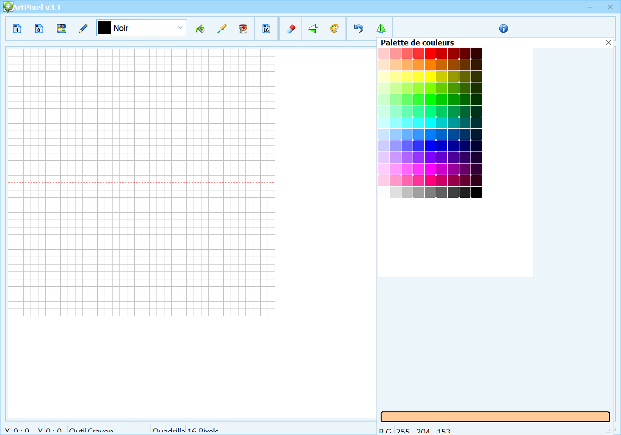Pick the pure green swatch in the palette
The image size is (621, 435).
click(x=430, y=100)
